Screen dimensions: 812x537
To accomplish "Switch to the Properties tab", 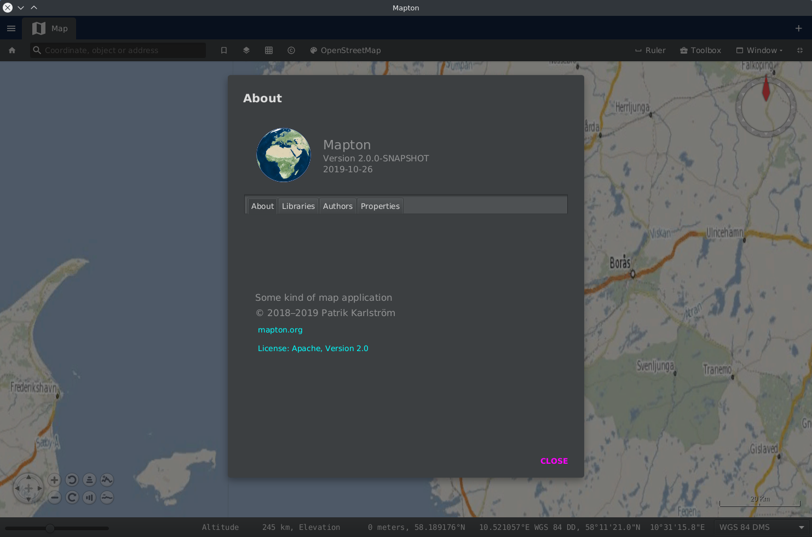I will pos(380,206).
